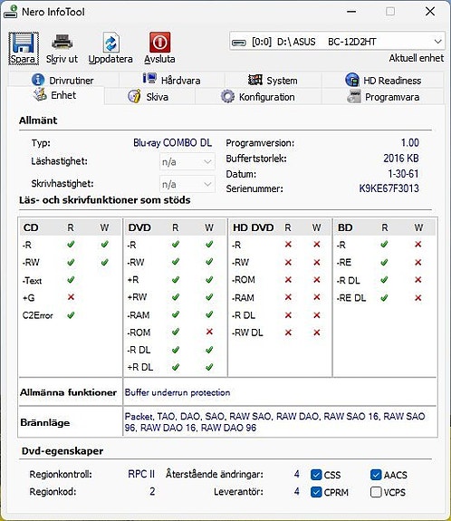Click the Spara button label

(23, 59)
